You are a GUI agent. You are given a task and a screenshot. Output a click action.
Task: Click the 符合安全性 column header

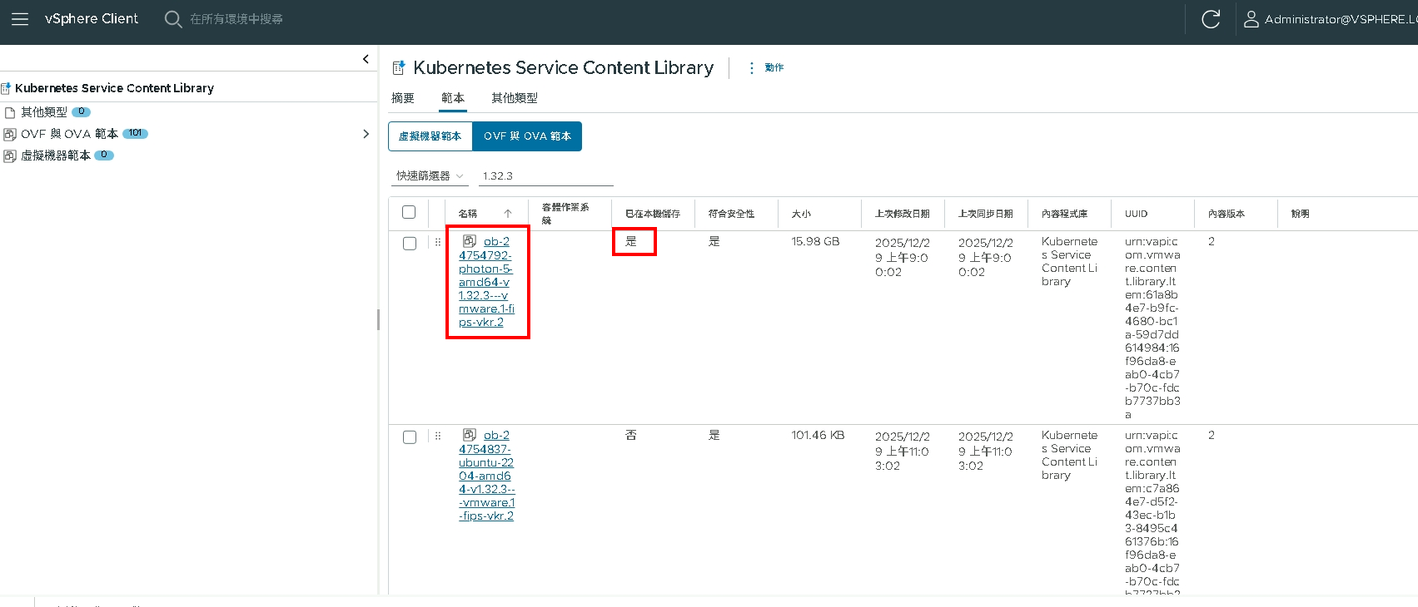pos(731,214)
